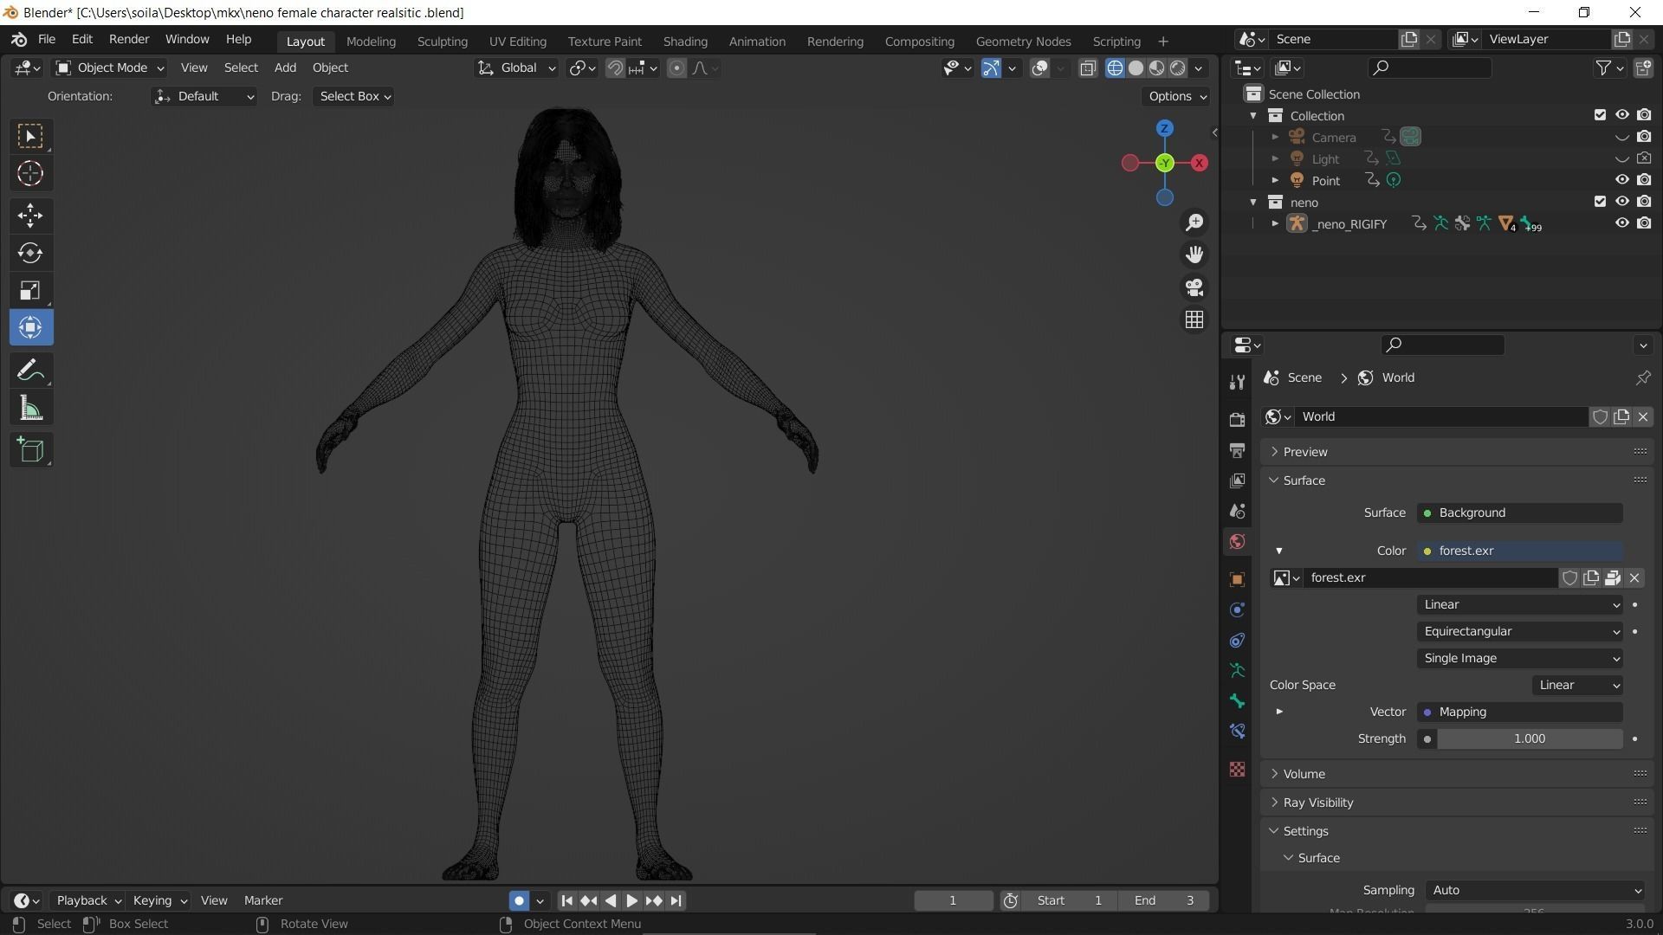Screen dimensions: 1663x935
Task: Switch to the Shading workspace tab
Action: (685, 42)
